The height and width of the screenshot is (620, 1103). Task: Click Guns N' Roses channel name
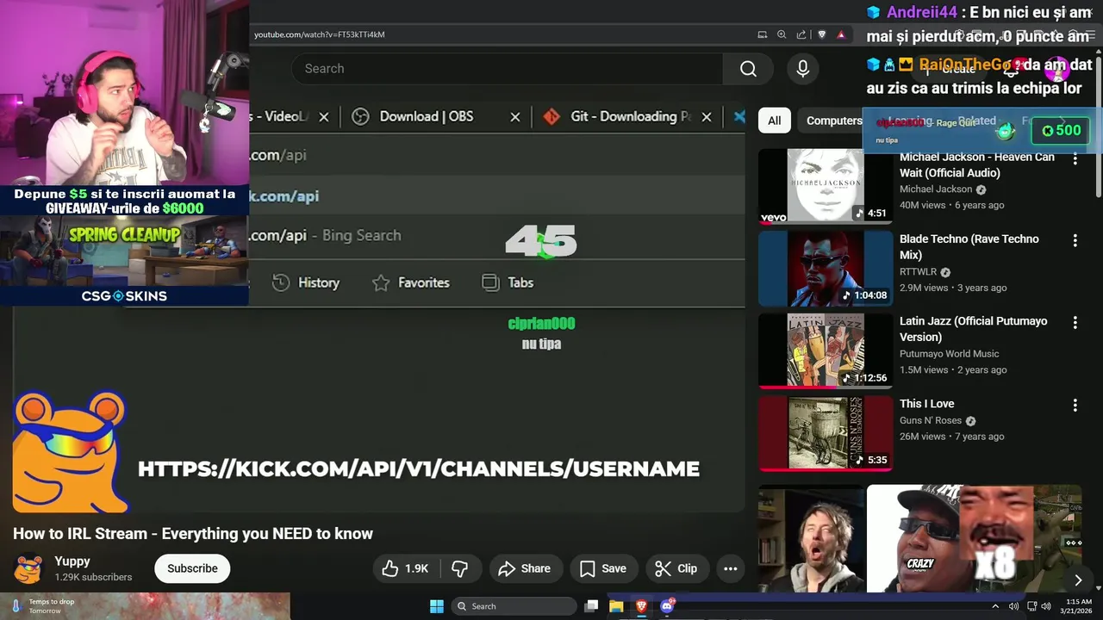click(x=931, y=420)
